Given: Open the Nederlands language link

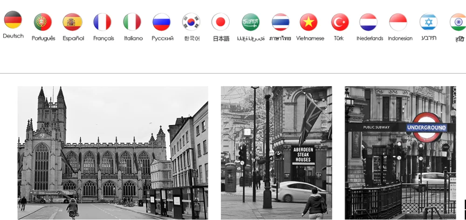Looking at the screenshot, I should (370, 38).
